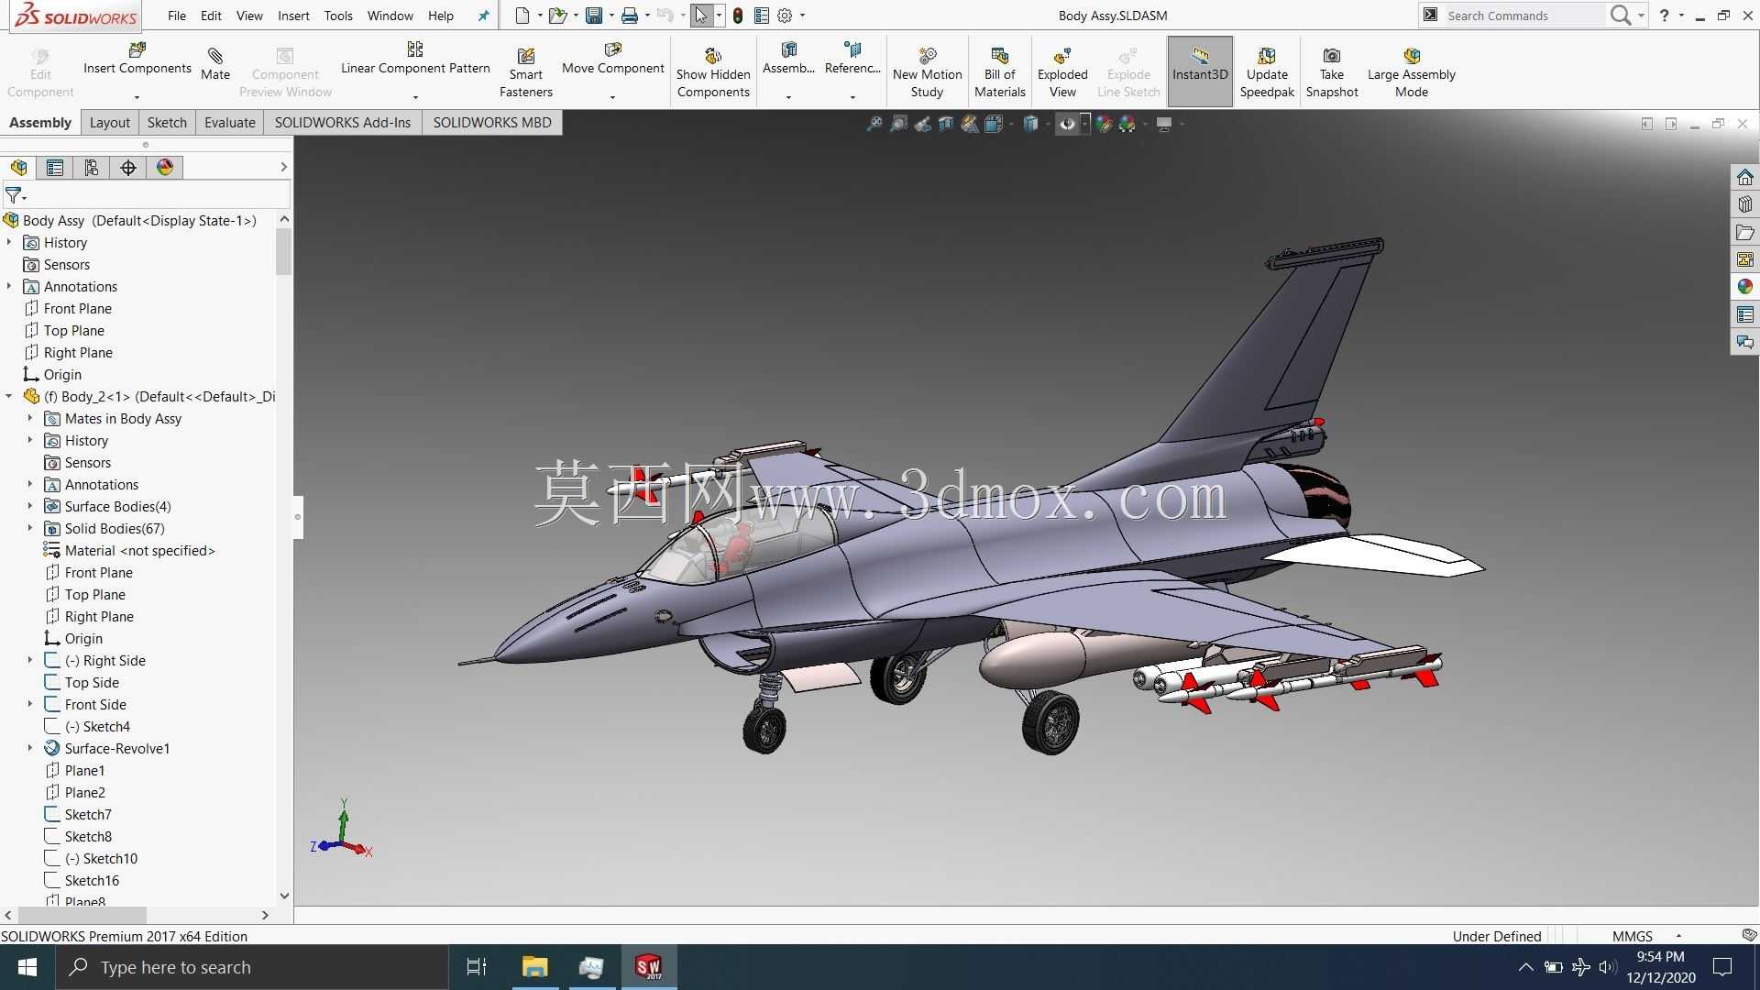Screen dimensions: 1760x990
Task: Open View Settings monitor icon
Action: pos(1164,124)
